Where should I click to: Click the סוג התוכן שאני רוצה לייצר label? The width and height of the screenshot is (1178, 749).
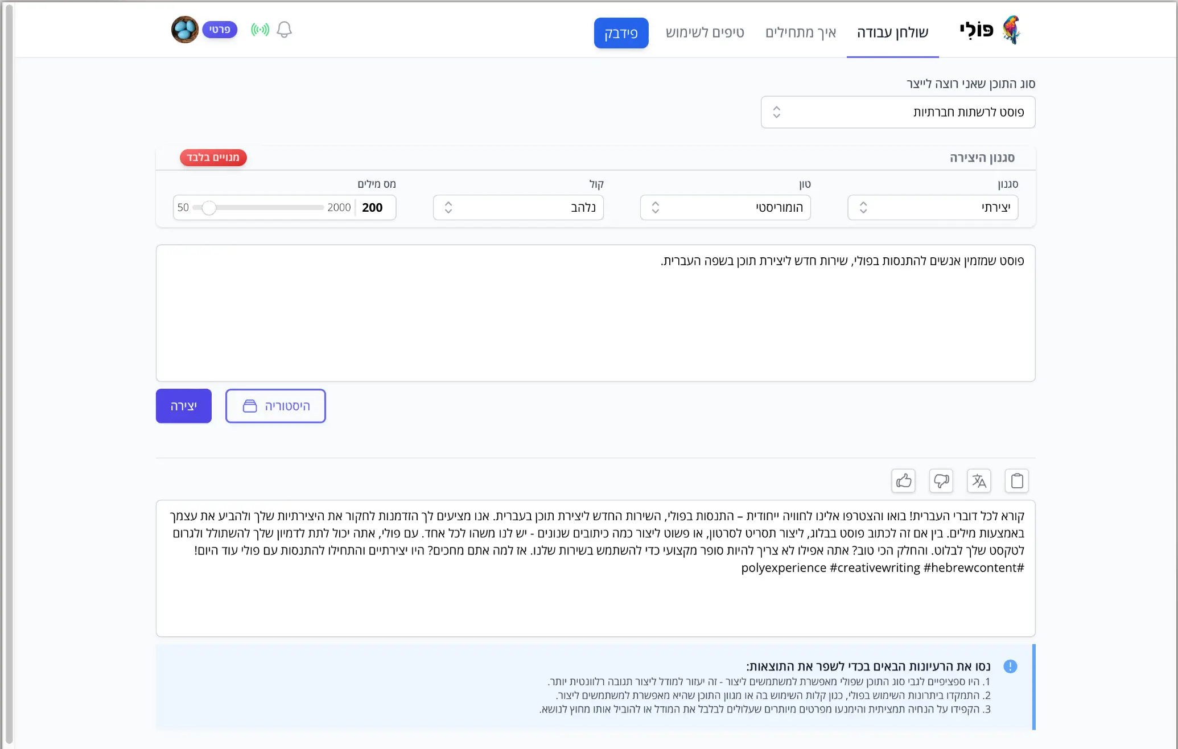[x=971, y=84]
